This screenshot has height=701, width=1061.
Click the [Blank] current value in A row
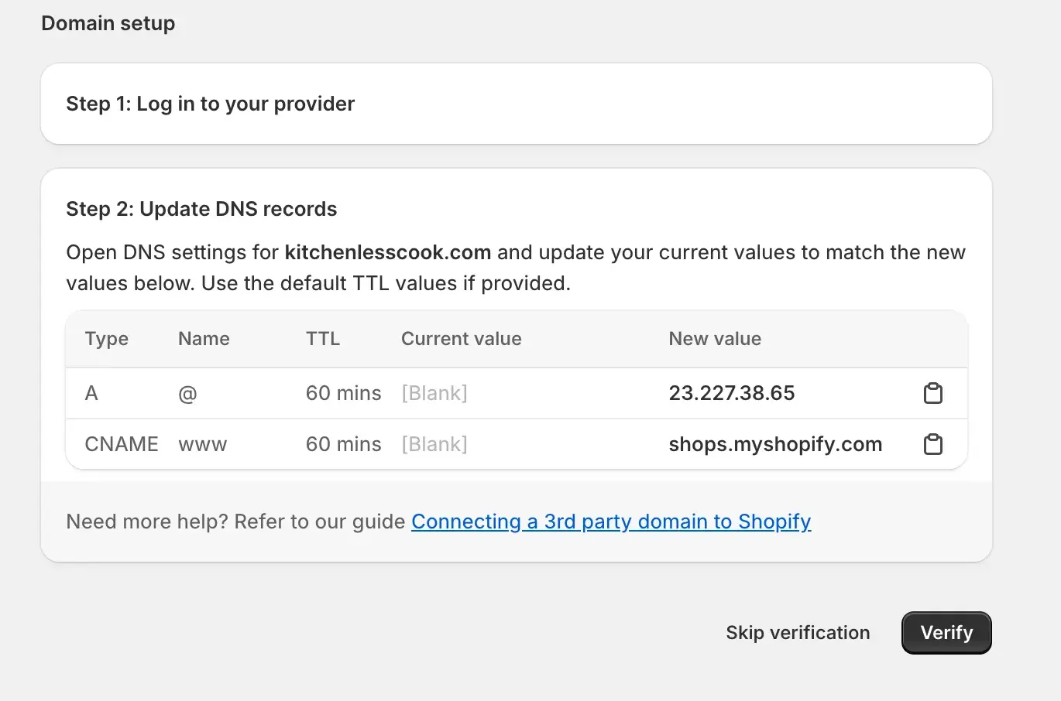point(434,393)
